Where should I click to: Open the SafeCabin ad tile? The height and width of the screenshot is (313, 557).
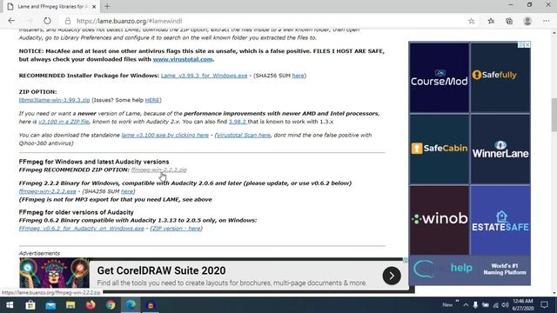(439, 149)
